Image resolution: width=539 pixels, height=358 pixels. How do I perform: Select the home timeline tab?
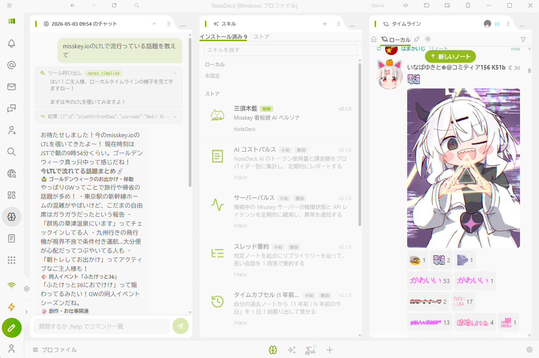click(x=374, y=40)
